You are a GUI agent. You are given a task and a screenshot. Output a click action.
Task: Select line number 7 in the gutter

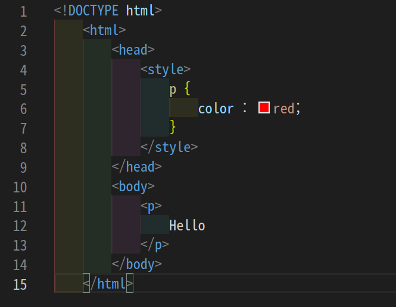pyautogui.click(x=23, y=129)
